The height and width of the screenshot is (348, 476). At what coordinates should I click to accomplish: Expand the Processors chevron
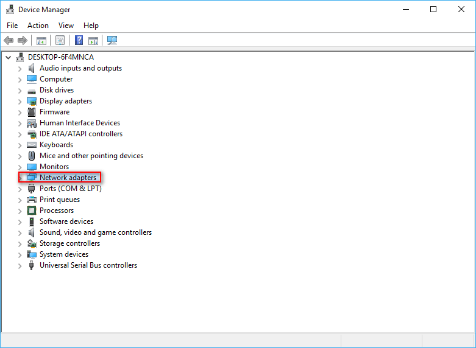pos(20,211)
